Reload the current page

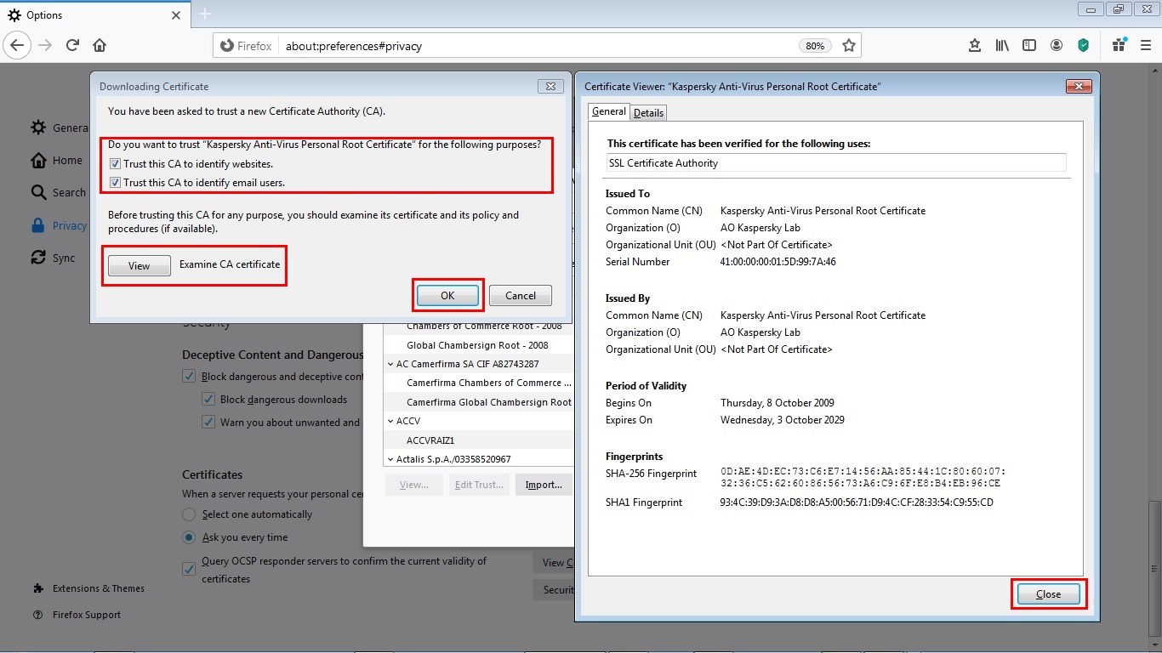(72, 46)
